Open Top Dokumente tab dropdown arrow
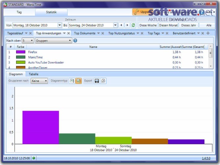Screen dimensions: 220x165 (x=98, y=33)
